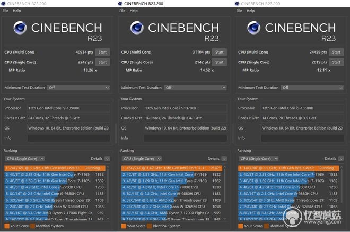Expand the Details arrow in i9-13900K window
This screenshot has height=232, width=350.
(x=107, y=159)
